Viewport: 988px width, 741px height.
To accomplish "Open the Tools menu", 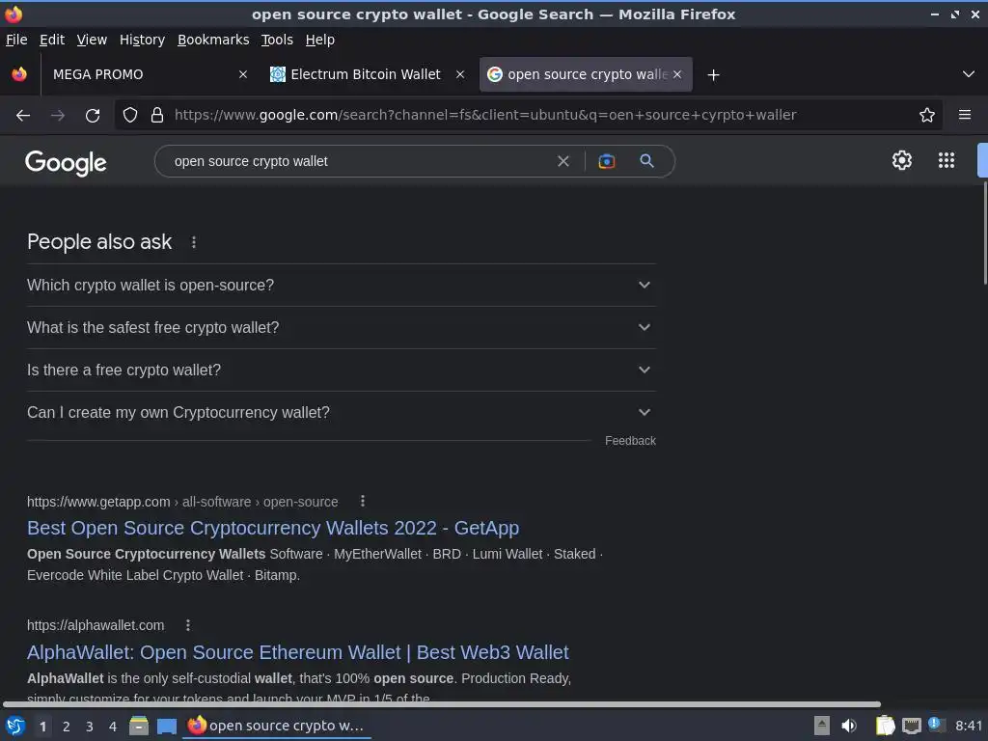I will point(277,40).
